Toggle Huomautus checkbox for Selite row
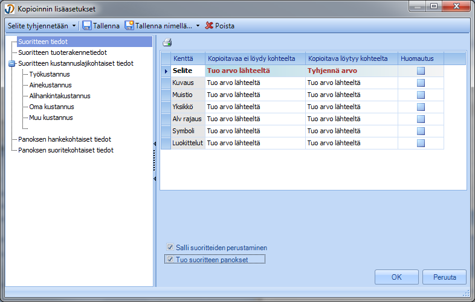 tap(421, 71)
